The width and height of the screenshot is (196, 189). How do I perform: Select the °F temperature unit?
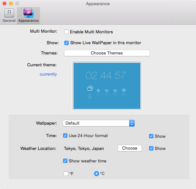tap(66, 174)
